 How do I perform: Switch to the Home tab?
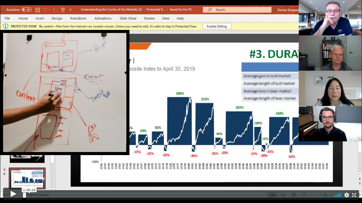(x=23, y=18)
